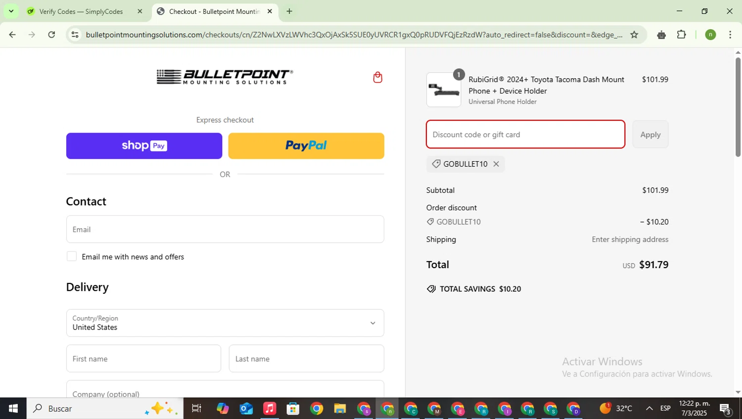Switch to Chrome profile E on the taskbar
The height and width of the screenshot is (419, 742).
pos(458,409)
